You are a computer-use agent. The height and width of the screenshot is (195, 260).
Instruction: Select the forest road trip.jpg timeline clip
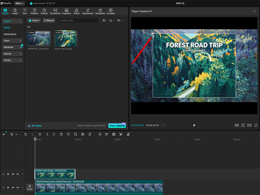pos(55,174)
